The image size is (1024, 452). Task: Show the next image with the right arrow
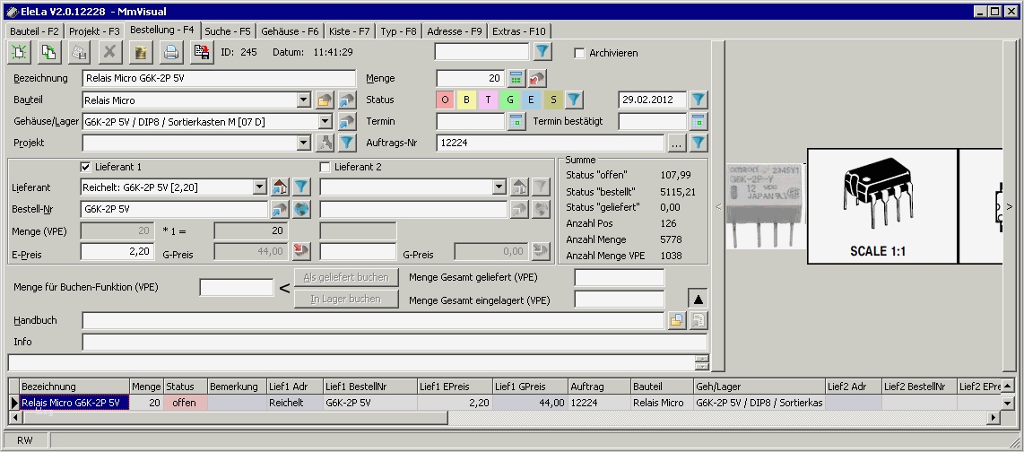tap(1009, 206)
